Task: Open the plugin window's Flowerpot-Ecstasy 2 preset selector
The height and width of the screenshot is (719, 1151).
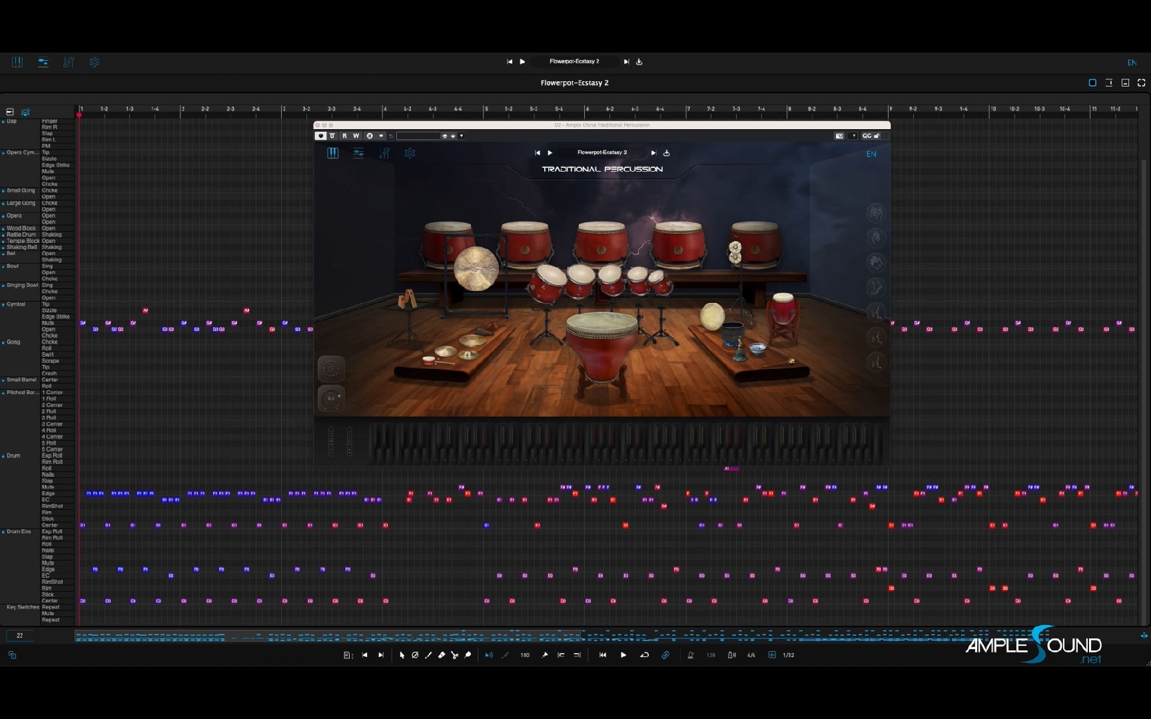Action: click(602, 152)
